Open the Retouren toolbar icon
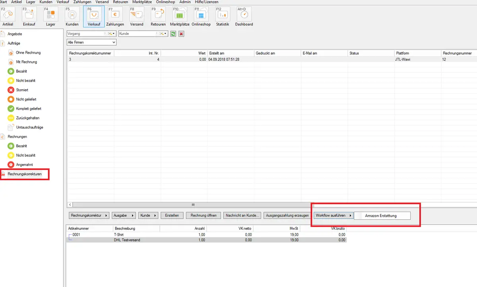Image resolution: width=477 pixels, height=287 pixels. point(158,17)
